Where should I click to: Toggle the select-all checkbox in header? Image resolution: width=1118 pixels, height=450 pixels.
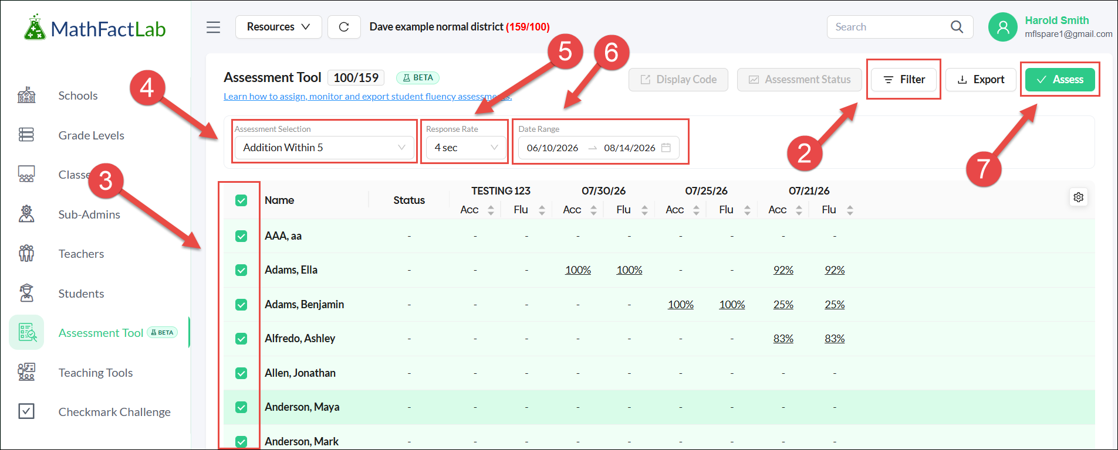point(241,200)
